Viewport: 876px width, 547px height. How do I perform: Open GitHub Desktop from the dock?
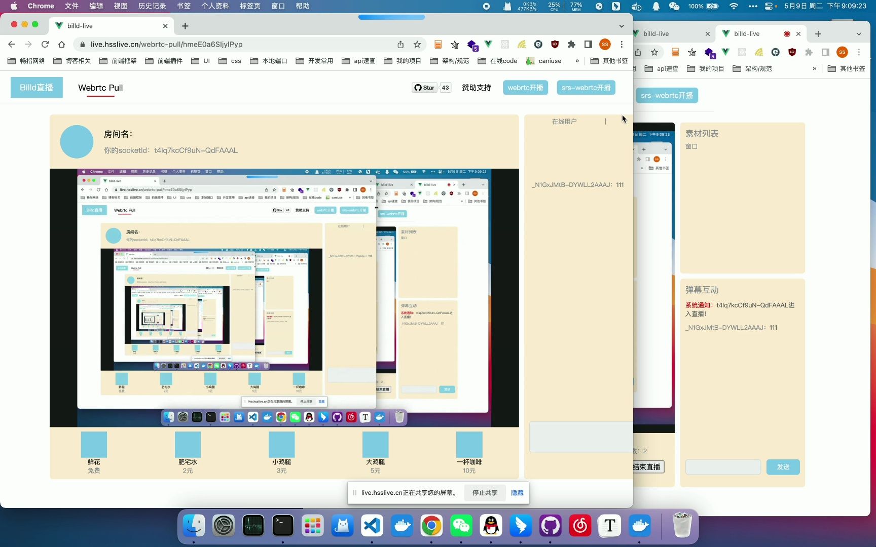pos(550,526)
